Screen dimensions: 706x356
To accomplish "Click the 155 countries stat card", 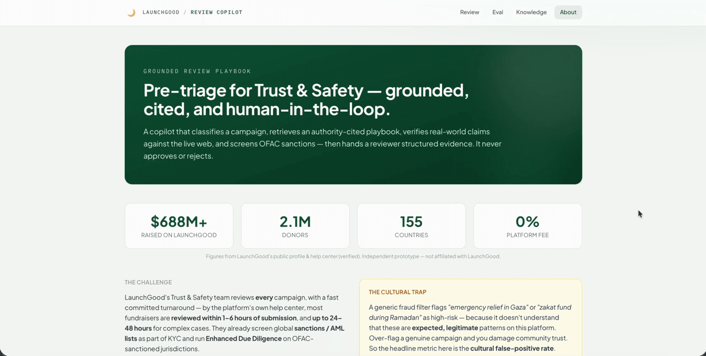I will point(412,226).
